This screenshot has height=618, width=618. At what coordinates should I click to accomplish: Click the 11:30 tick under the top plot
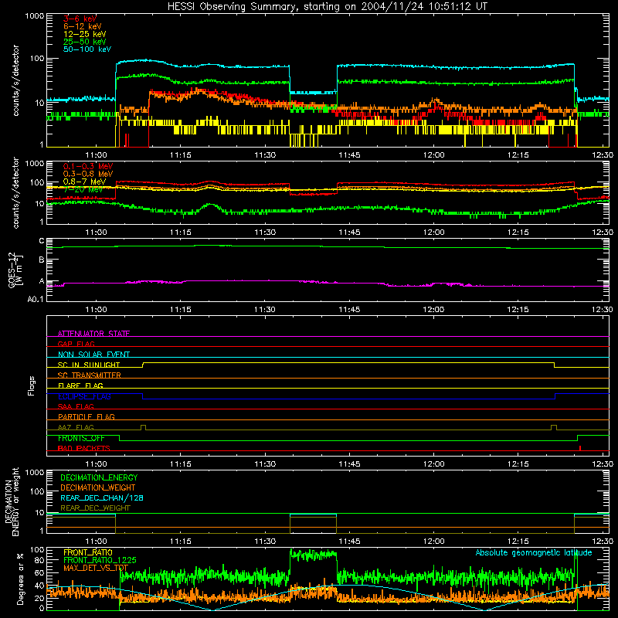pyautogui.click(x=265, y=155)
